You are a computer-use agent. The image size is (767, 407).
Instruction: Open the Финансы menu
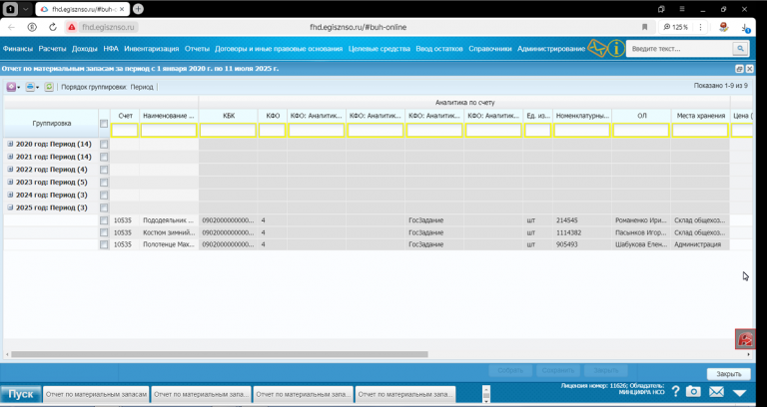(18, 49)
